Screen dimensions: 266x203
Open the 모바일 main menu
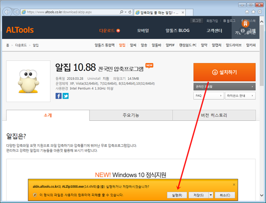tap(143, 30)
